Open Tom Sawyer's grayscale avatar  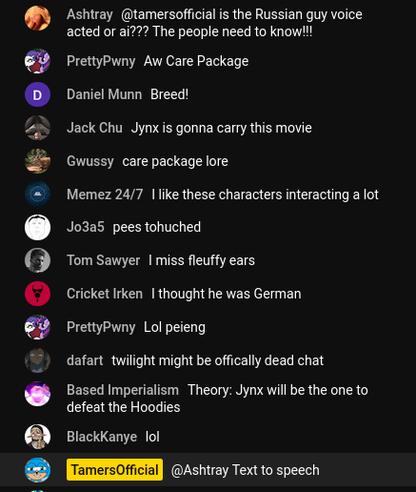point(37,260)
